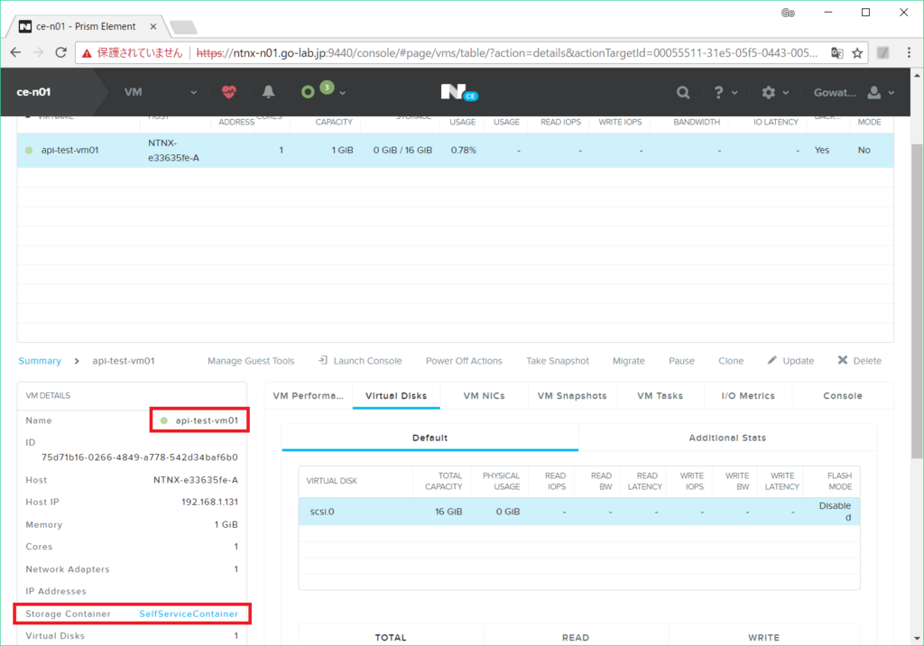Image resolution: width=924 pixels, height=646 pixels.
Task: Select the Default stats tab
Action: click(x=430, y=438)
